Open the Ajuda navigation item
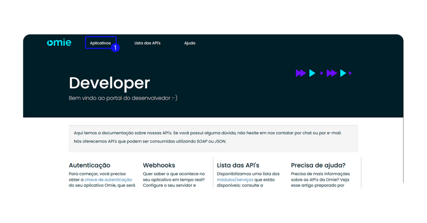The height and width of the screenshot is (223, 427). 190,43
